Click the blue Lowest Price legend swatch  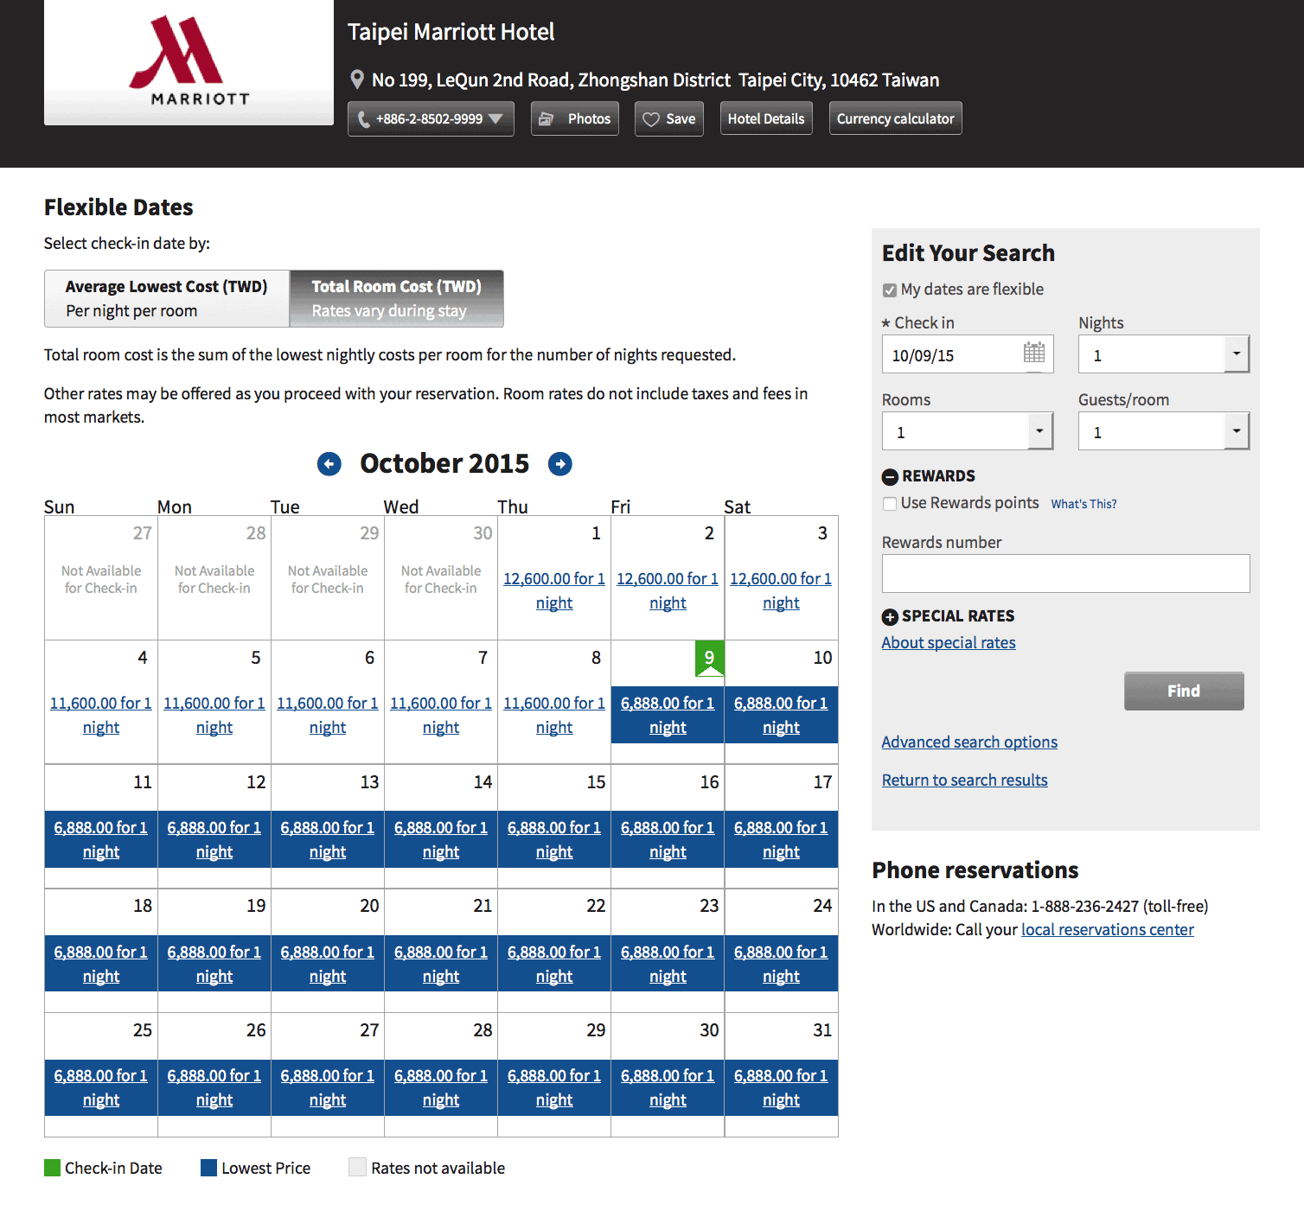pyautogui.click(x=208, y=1168)
